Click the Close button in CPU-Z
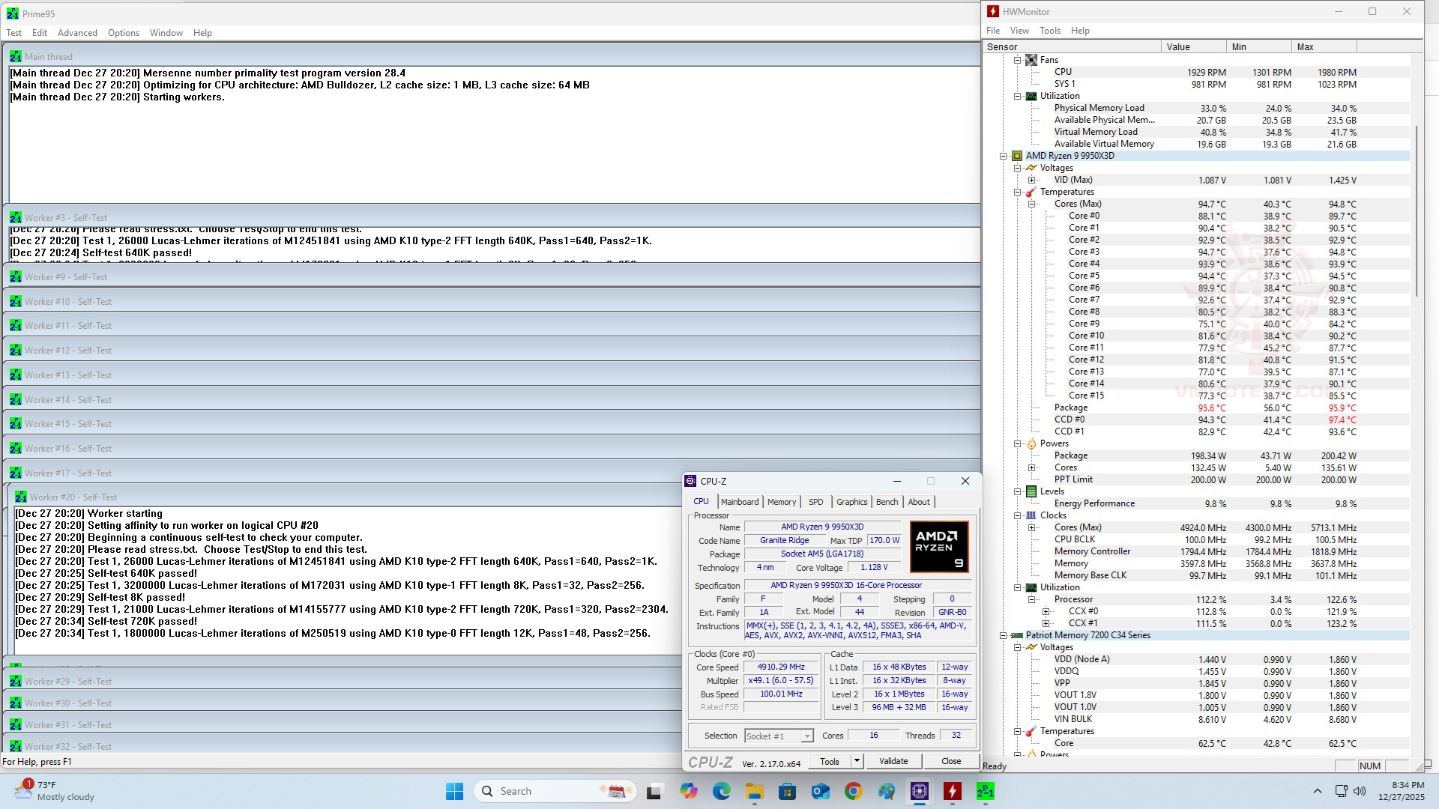 (951, 761)
